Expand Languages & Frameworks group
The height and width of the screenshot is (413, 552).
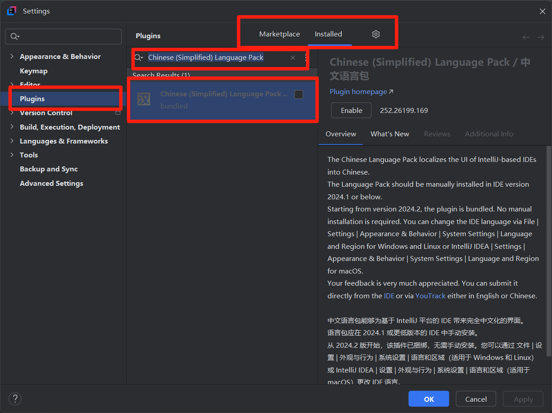click(x=12, y=141)
